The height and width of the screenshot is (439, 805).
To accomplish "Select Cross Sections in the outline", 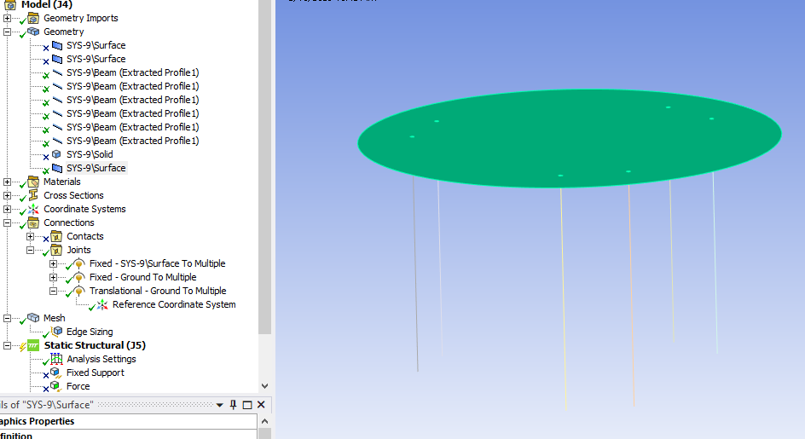I will coord(73,195).
